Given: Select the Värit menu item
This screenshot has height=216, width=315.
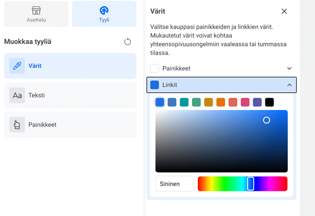Looking at the screenshot, I should click(x=70, y=66).
